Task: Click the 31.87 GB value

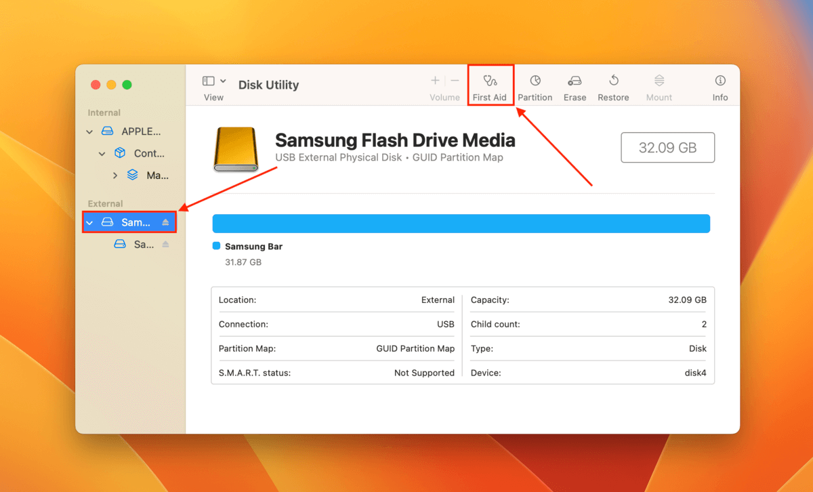Action: click(x=243, y=262)
